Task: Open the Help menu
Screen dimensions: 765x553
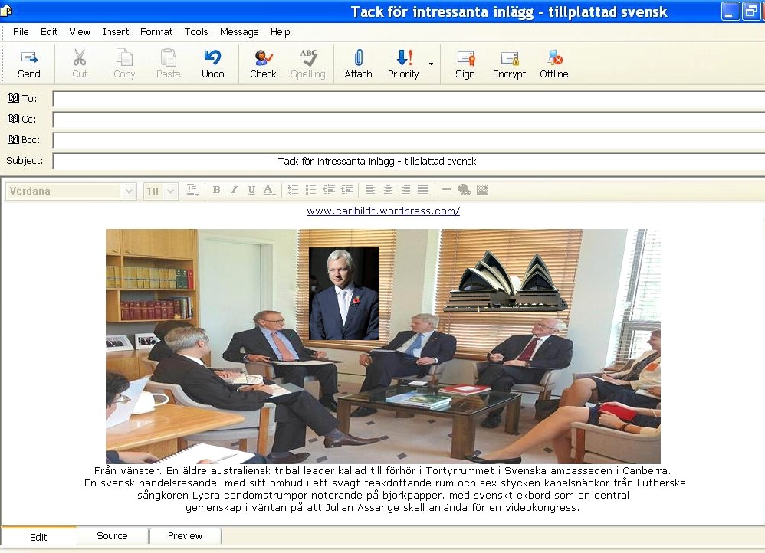Action: click(280, 32)
